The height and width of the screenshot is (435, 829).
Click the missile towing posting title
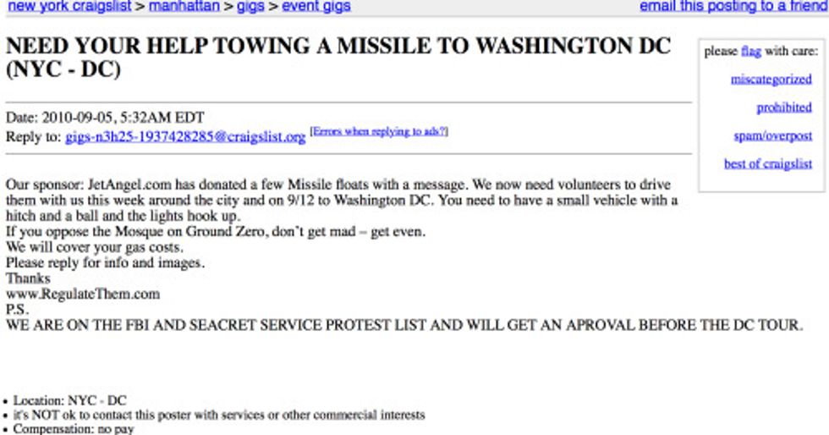[x=338, y=58]
